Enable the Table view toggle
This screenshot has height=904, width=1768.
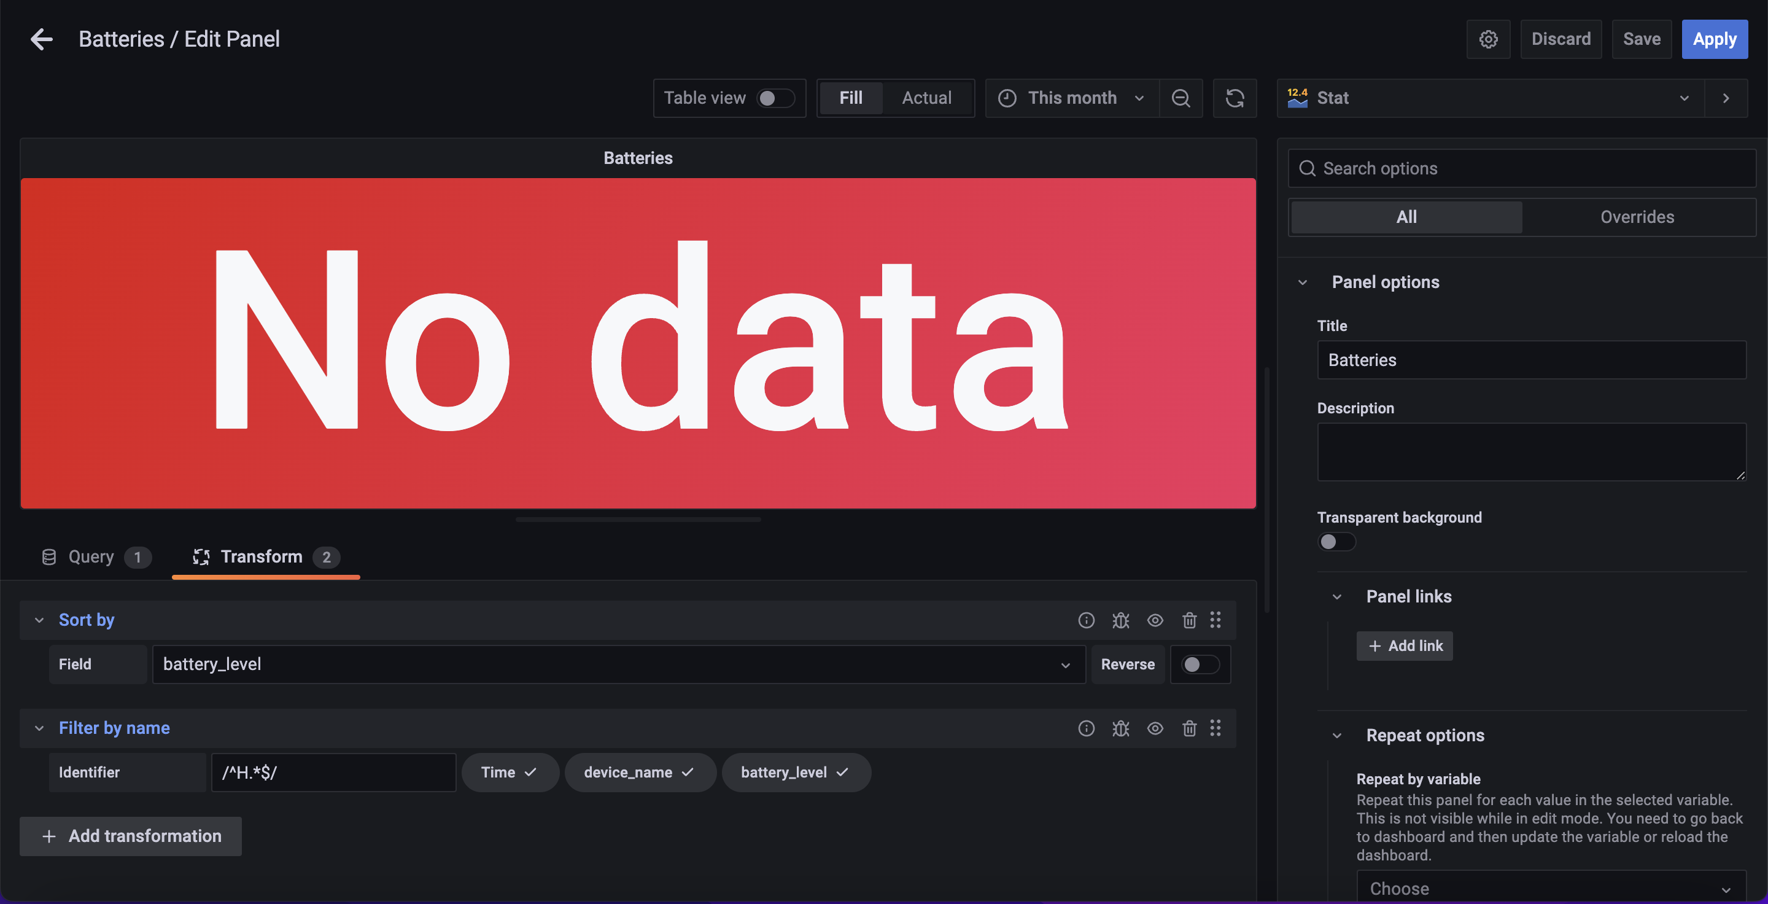[x=775, y=98]
